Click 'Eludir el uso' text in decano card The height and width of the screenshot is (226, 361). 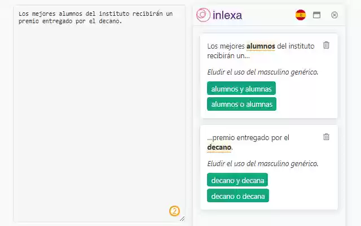point(263,164)
